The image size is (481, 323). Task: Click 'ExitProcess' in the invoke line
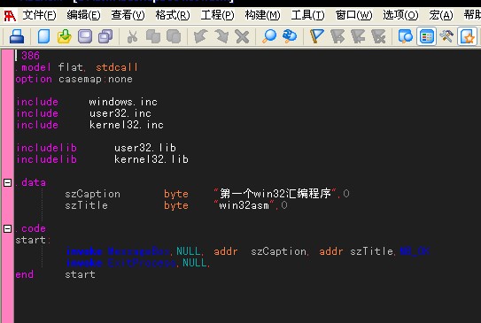coord(142,263)
